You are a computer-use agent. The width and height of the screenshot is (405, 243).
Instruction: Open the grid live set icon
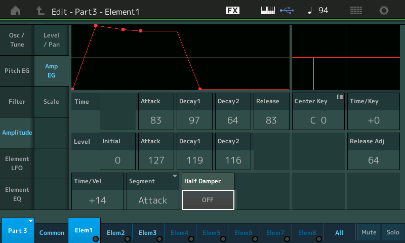tap(356, 11)
